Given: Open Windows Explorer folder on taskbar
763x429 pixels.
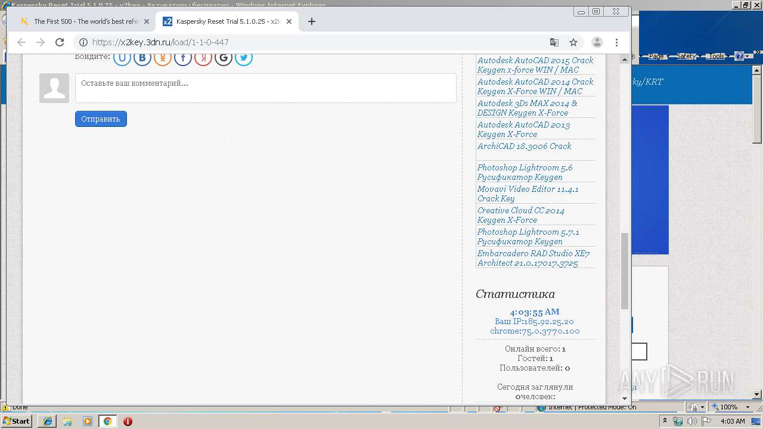Looking at the screenshot, I should (67, 421).
